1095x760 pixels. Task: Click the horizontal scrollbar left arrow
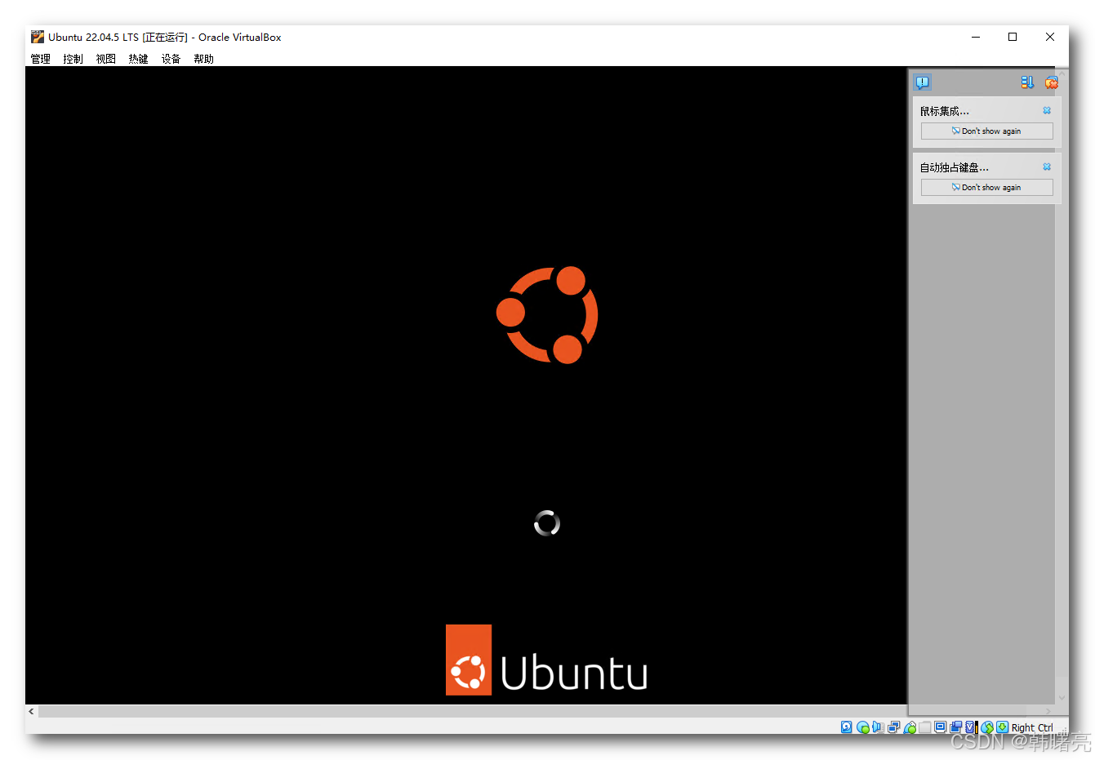tap(32, 711)
